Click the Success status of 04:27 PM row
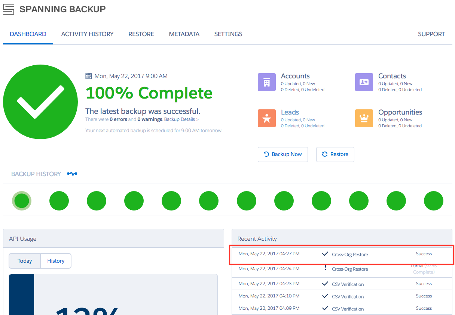455x315 pixels. point(424,254)
